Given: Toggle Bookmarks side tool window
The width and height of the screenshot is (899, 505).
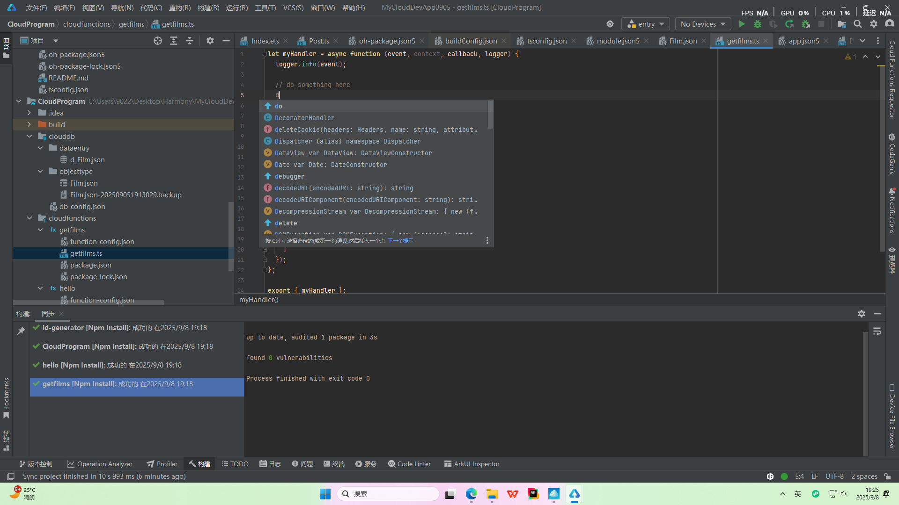Looking at the screenshot, I should pos(6,398).
